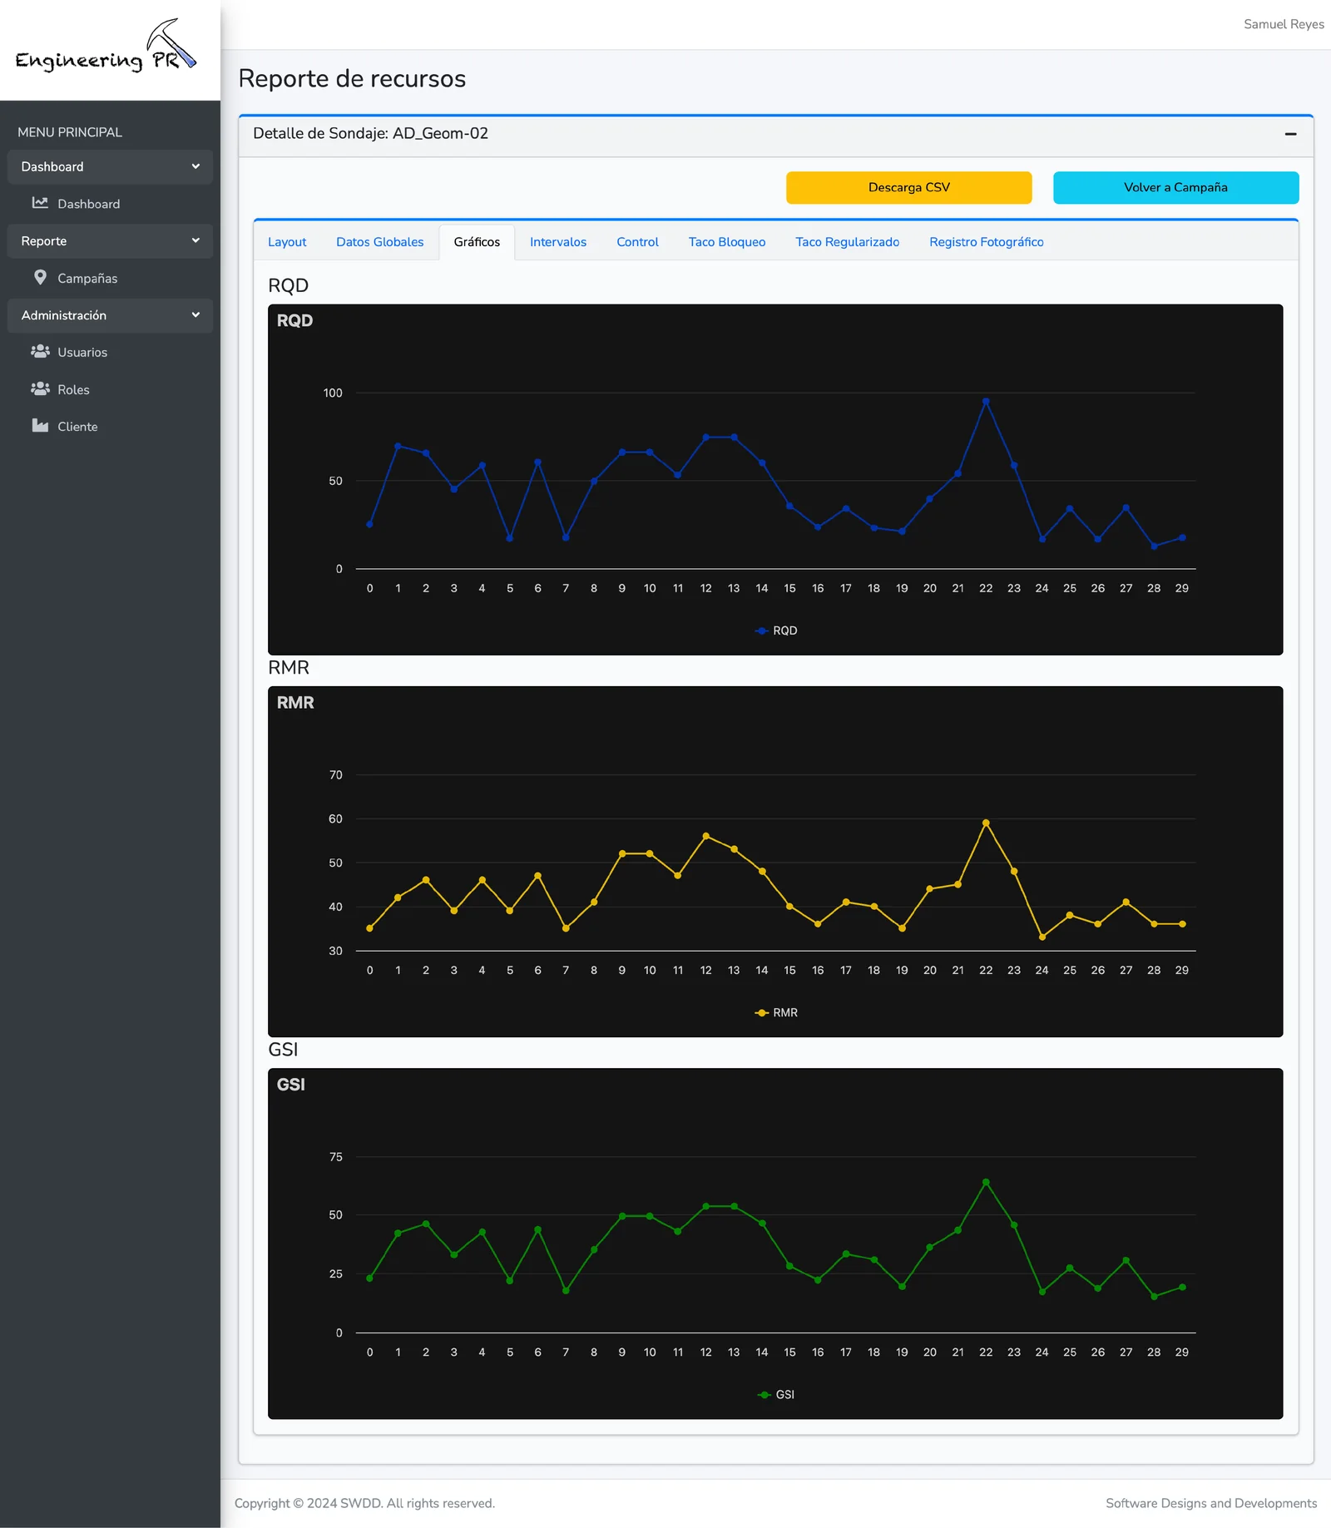Collapse the Administración menu section
This screenshot has width=1331, height=1528.
point(110,315)
